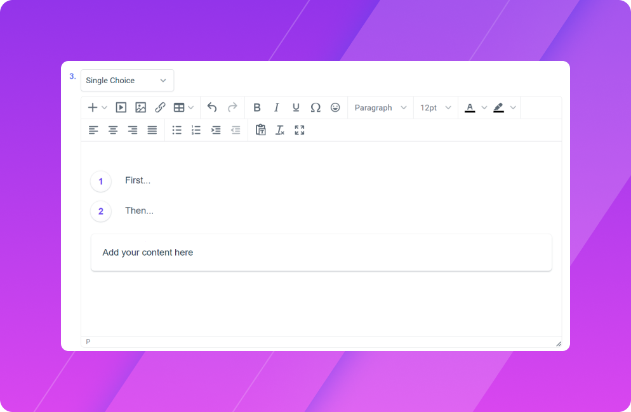Open the Single Choice question type dropdown

click(x=127, y=81)
